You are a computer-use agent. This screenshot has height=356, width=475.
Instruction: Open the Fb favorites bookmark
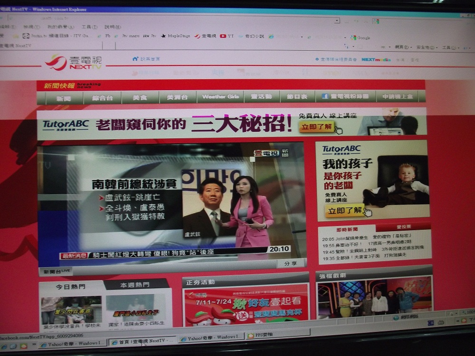(104, 36)
